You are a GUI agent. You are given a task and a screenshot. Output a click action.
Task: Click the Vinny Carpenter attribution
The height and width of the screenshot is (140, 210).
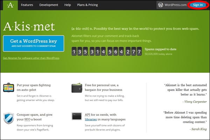[x=195, y=102]
